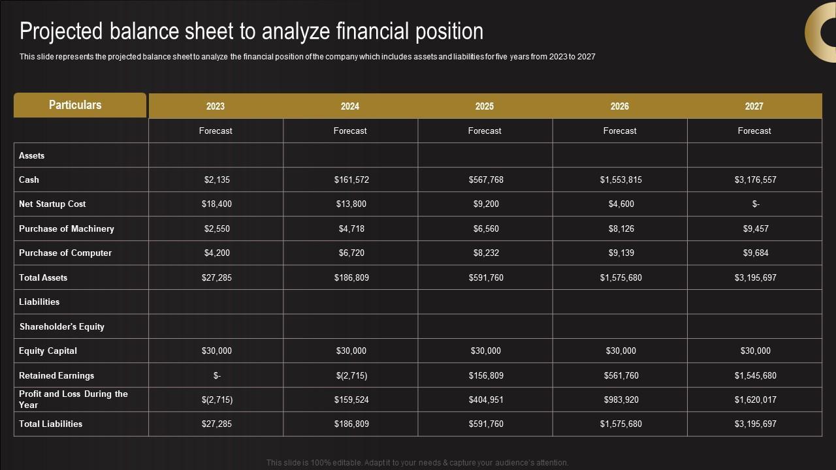
Task: Click the footer editable slide note text
Action: point(417,462)
